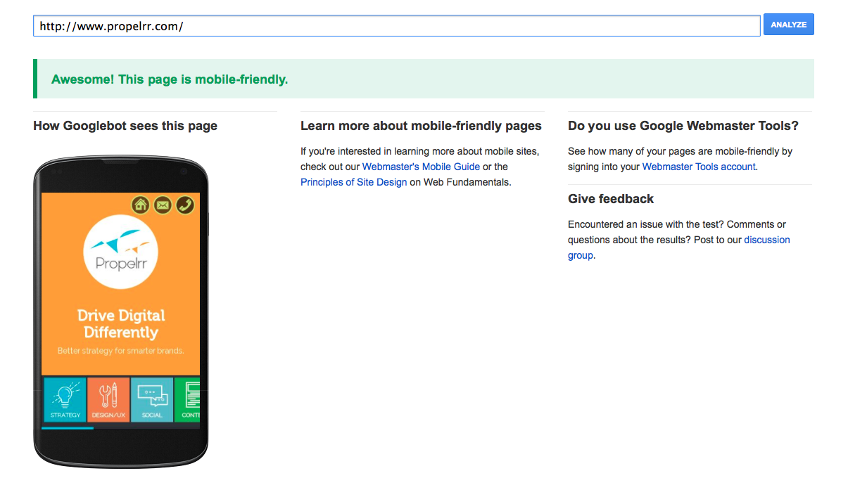Open the Webmaster's Mobile Guide link
The height and width of the screenshot is (478, 848).
point(421,167)
